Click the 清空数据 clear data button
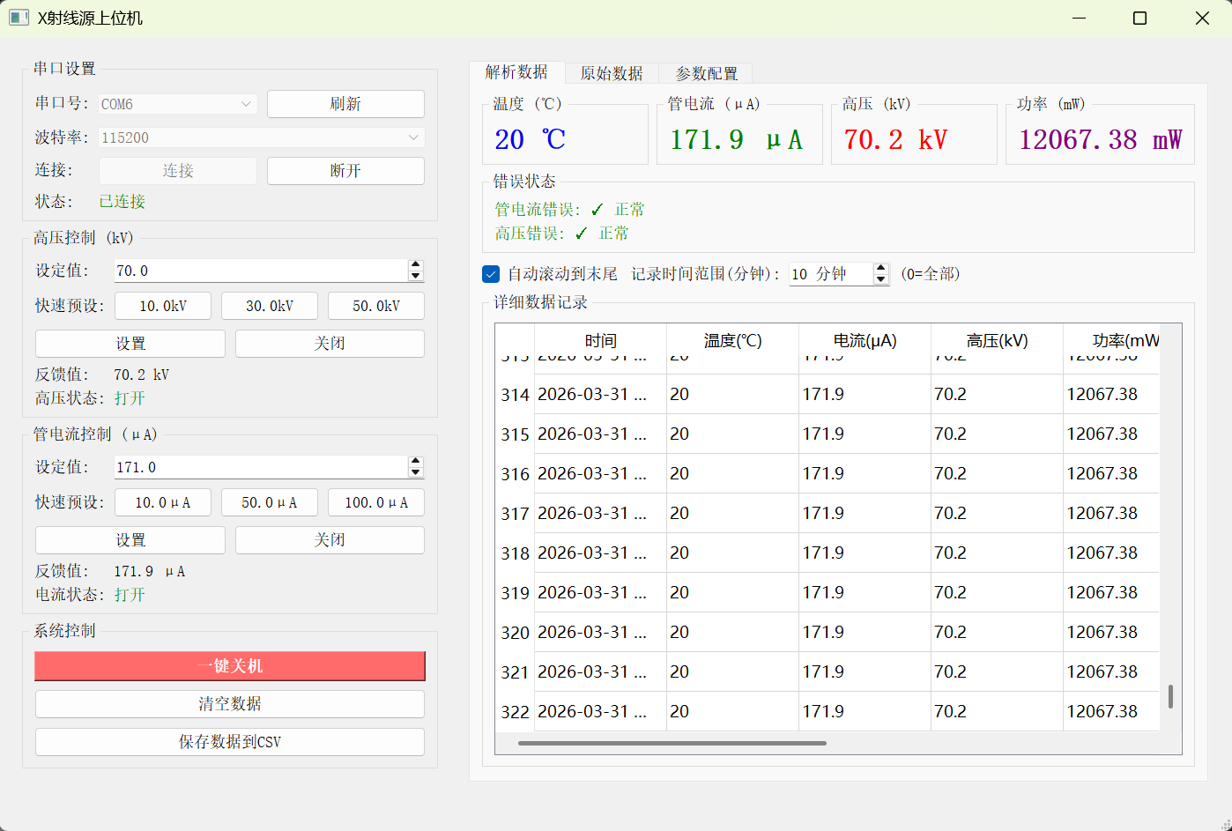Screen dimensions: 1232x831 230,704
